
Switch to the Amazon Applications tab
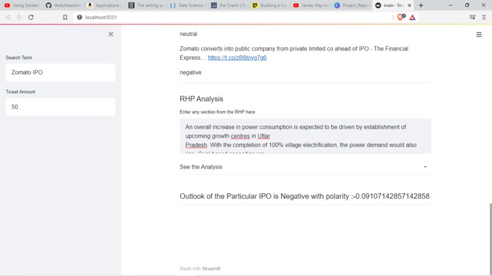(x=104, y=5)
